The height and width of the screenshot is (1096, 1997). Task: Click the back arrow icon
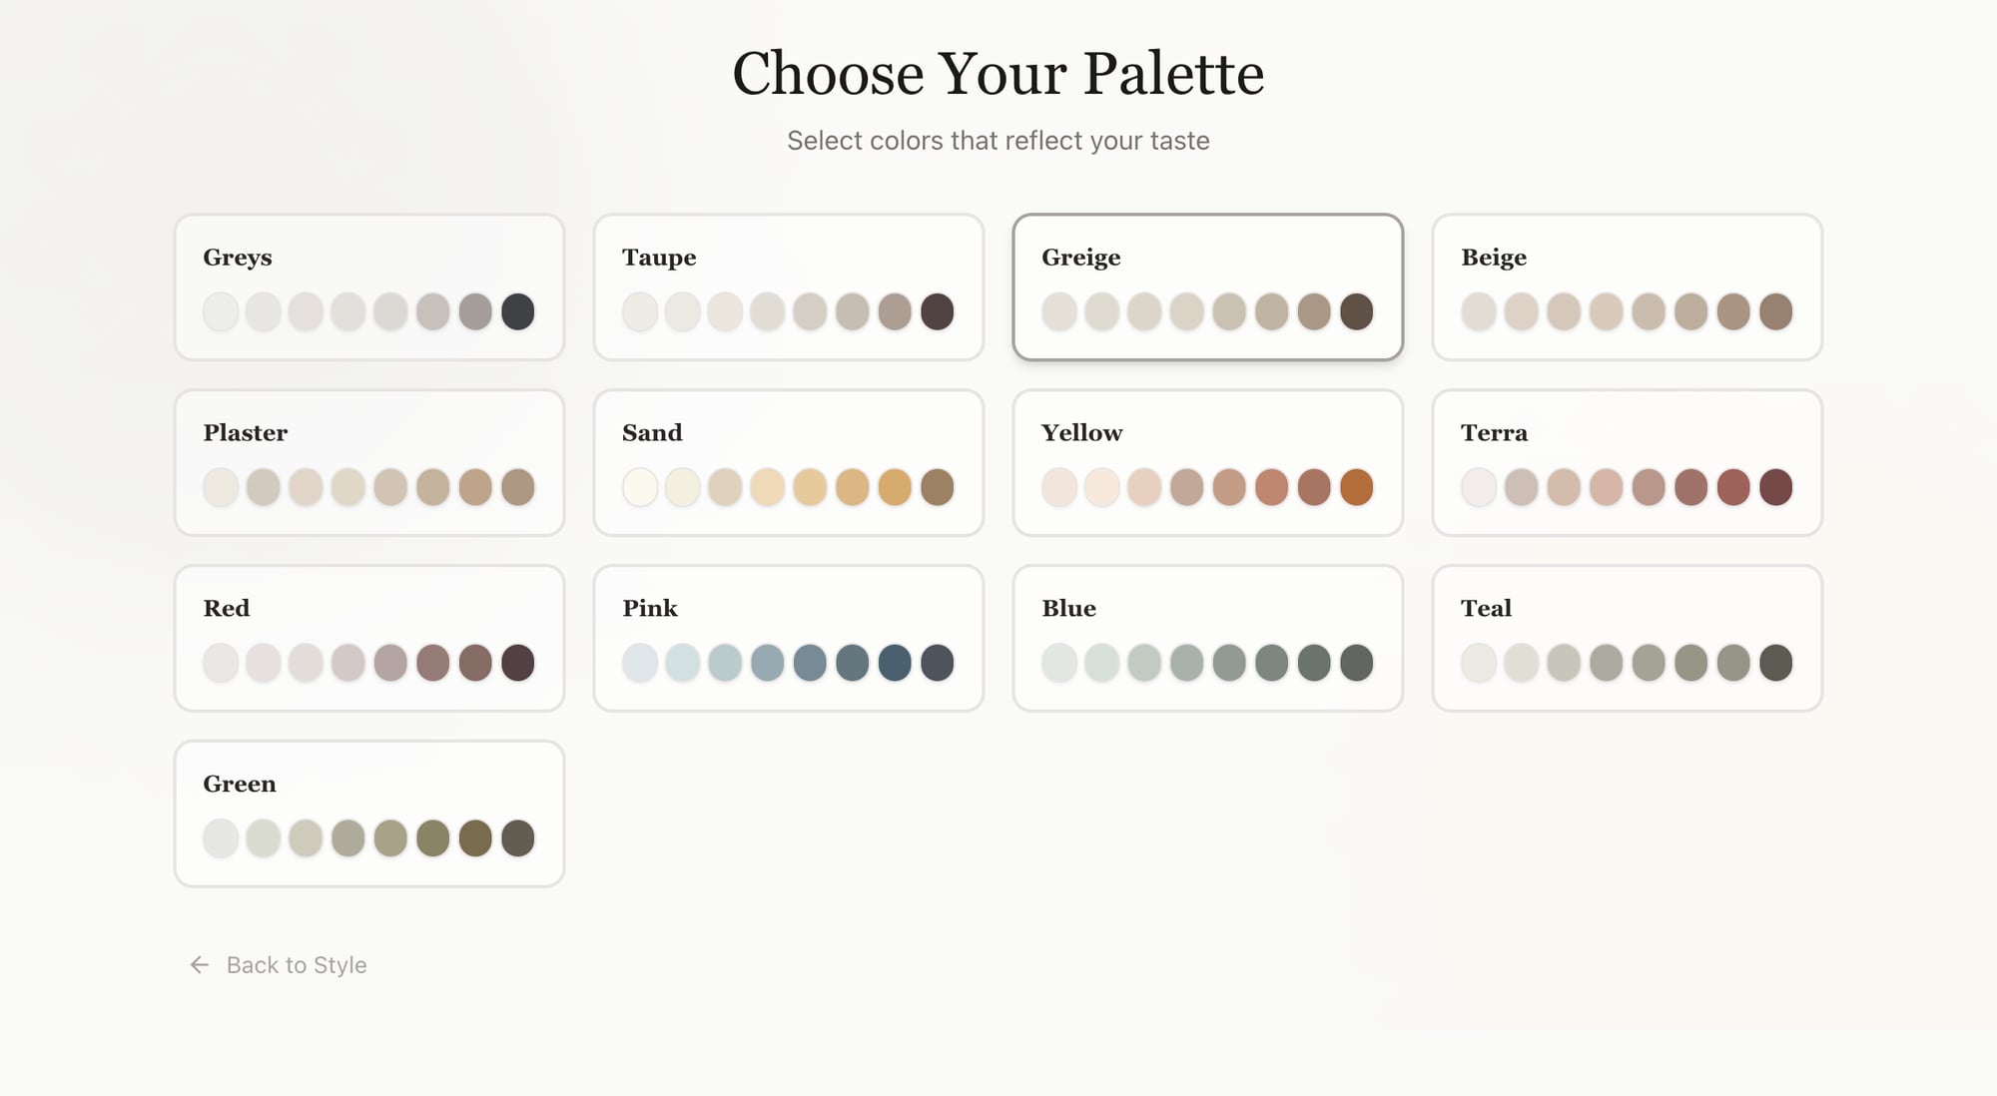tap(199, 965)
